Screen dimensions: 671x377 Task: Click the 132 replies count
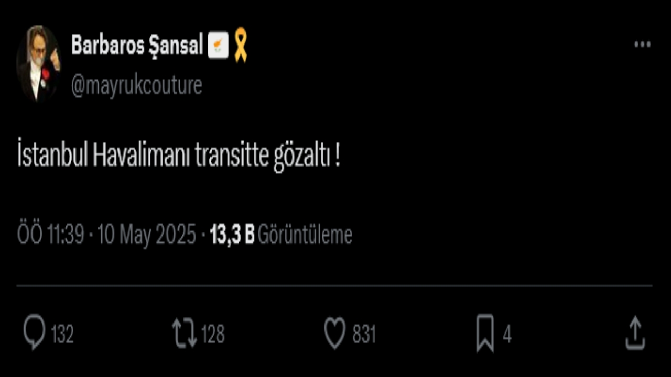[62, 334]
